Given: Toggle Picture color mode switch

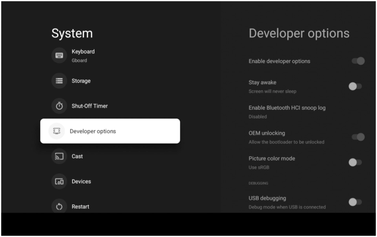Looking at the screenshot, I should [x=355, y=162].
